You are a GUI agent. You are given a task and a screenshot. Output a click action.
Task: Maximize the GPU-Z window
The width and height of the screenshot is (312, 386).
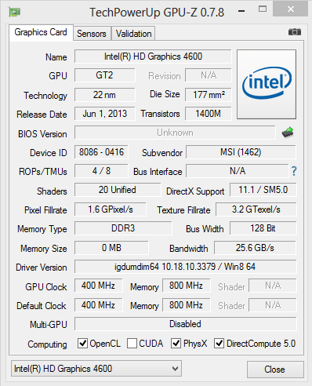tap(263, 9)
